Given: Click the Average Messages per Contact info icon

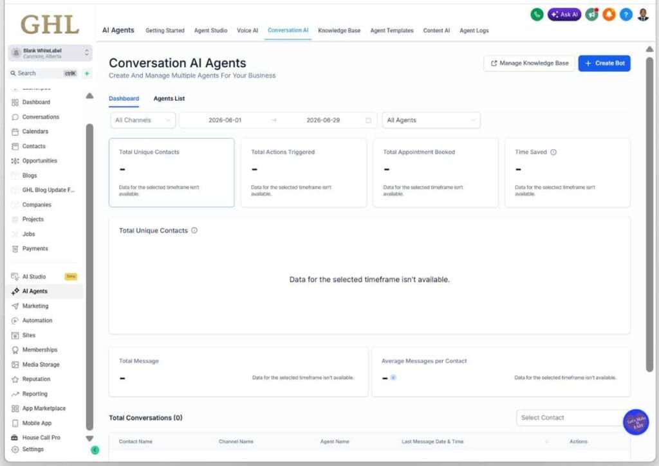Looking at the screenshot, I should click(393, 377).
